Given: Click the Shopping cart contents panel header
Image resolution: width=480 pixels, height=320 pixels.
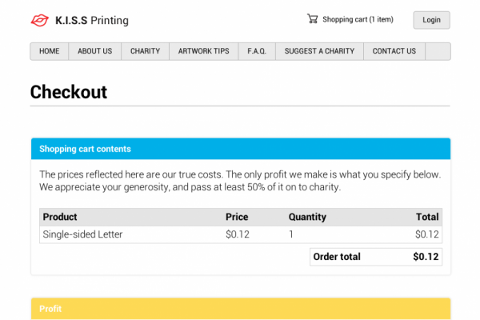Looking at the screenshot, I should [x=240, y=149].
